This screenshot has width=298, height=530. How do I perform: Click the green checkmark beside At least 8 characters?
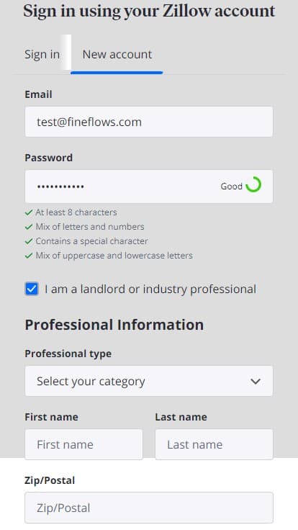pos(29,213)
